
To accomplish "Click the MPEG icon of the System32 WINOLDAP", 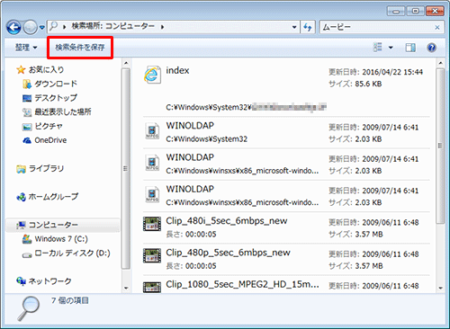I will click(152, 131).
